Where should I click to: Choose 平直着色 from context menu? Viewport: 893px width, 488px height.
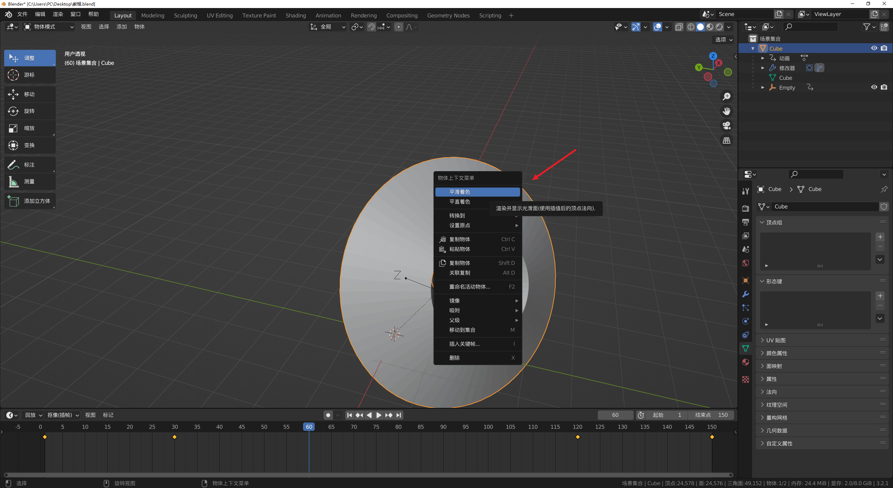(x=459, y=202)
